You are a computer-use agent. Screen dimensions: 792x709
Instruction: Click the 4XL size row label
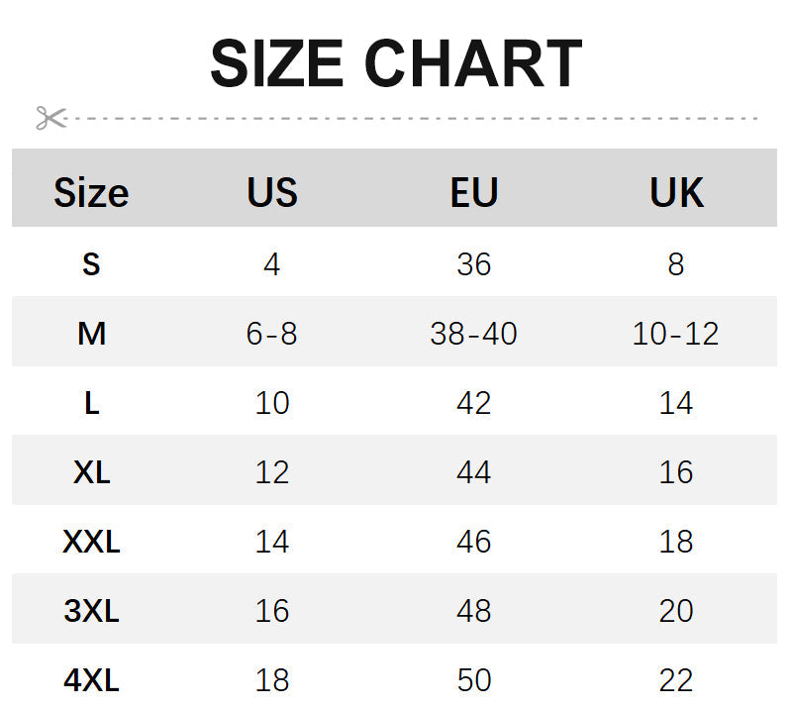(91, 680)
